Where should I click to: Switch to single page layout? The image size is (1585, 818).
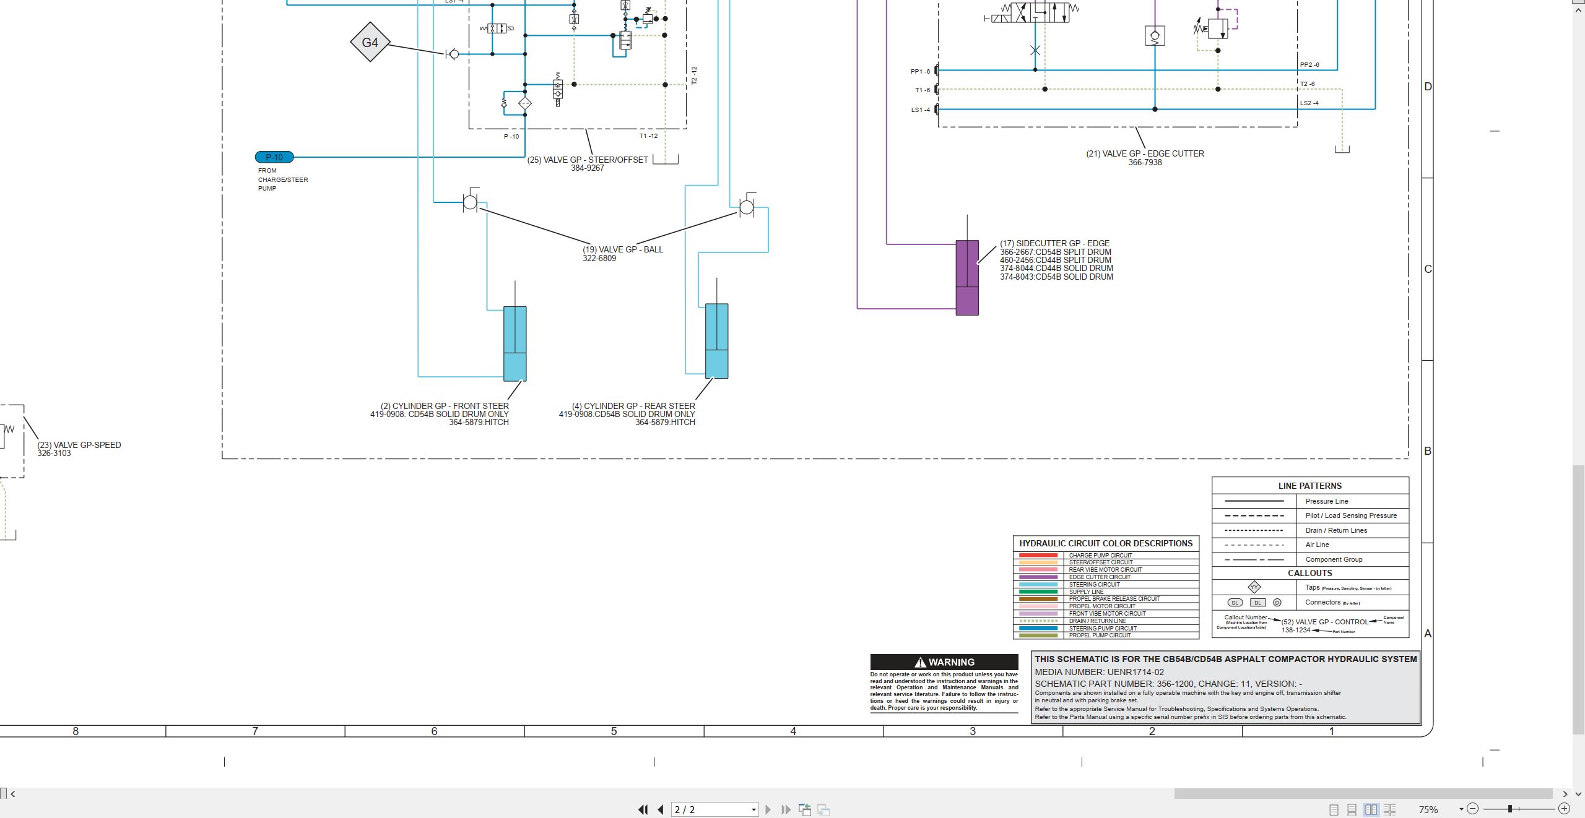click(1334, 809)
